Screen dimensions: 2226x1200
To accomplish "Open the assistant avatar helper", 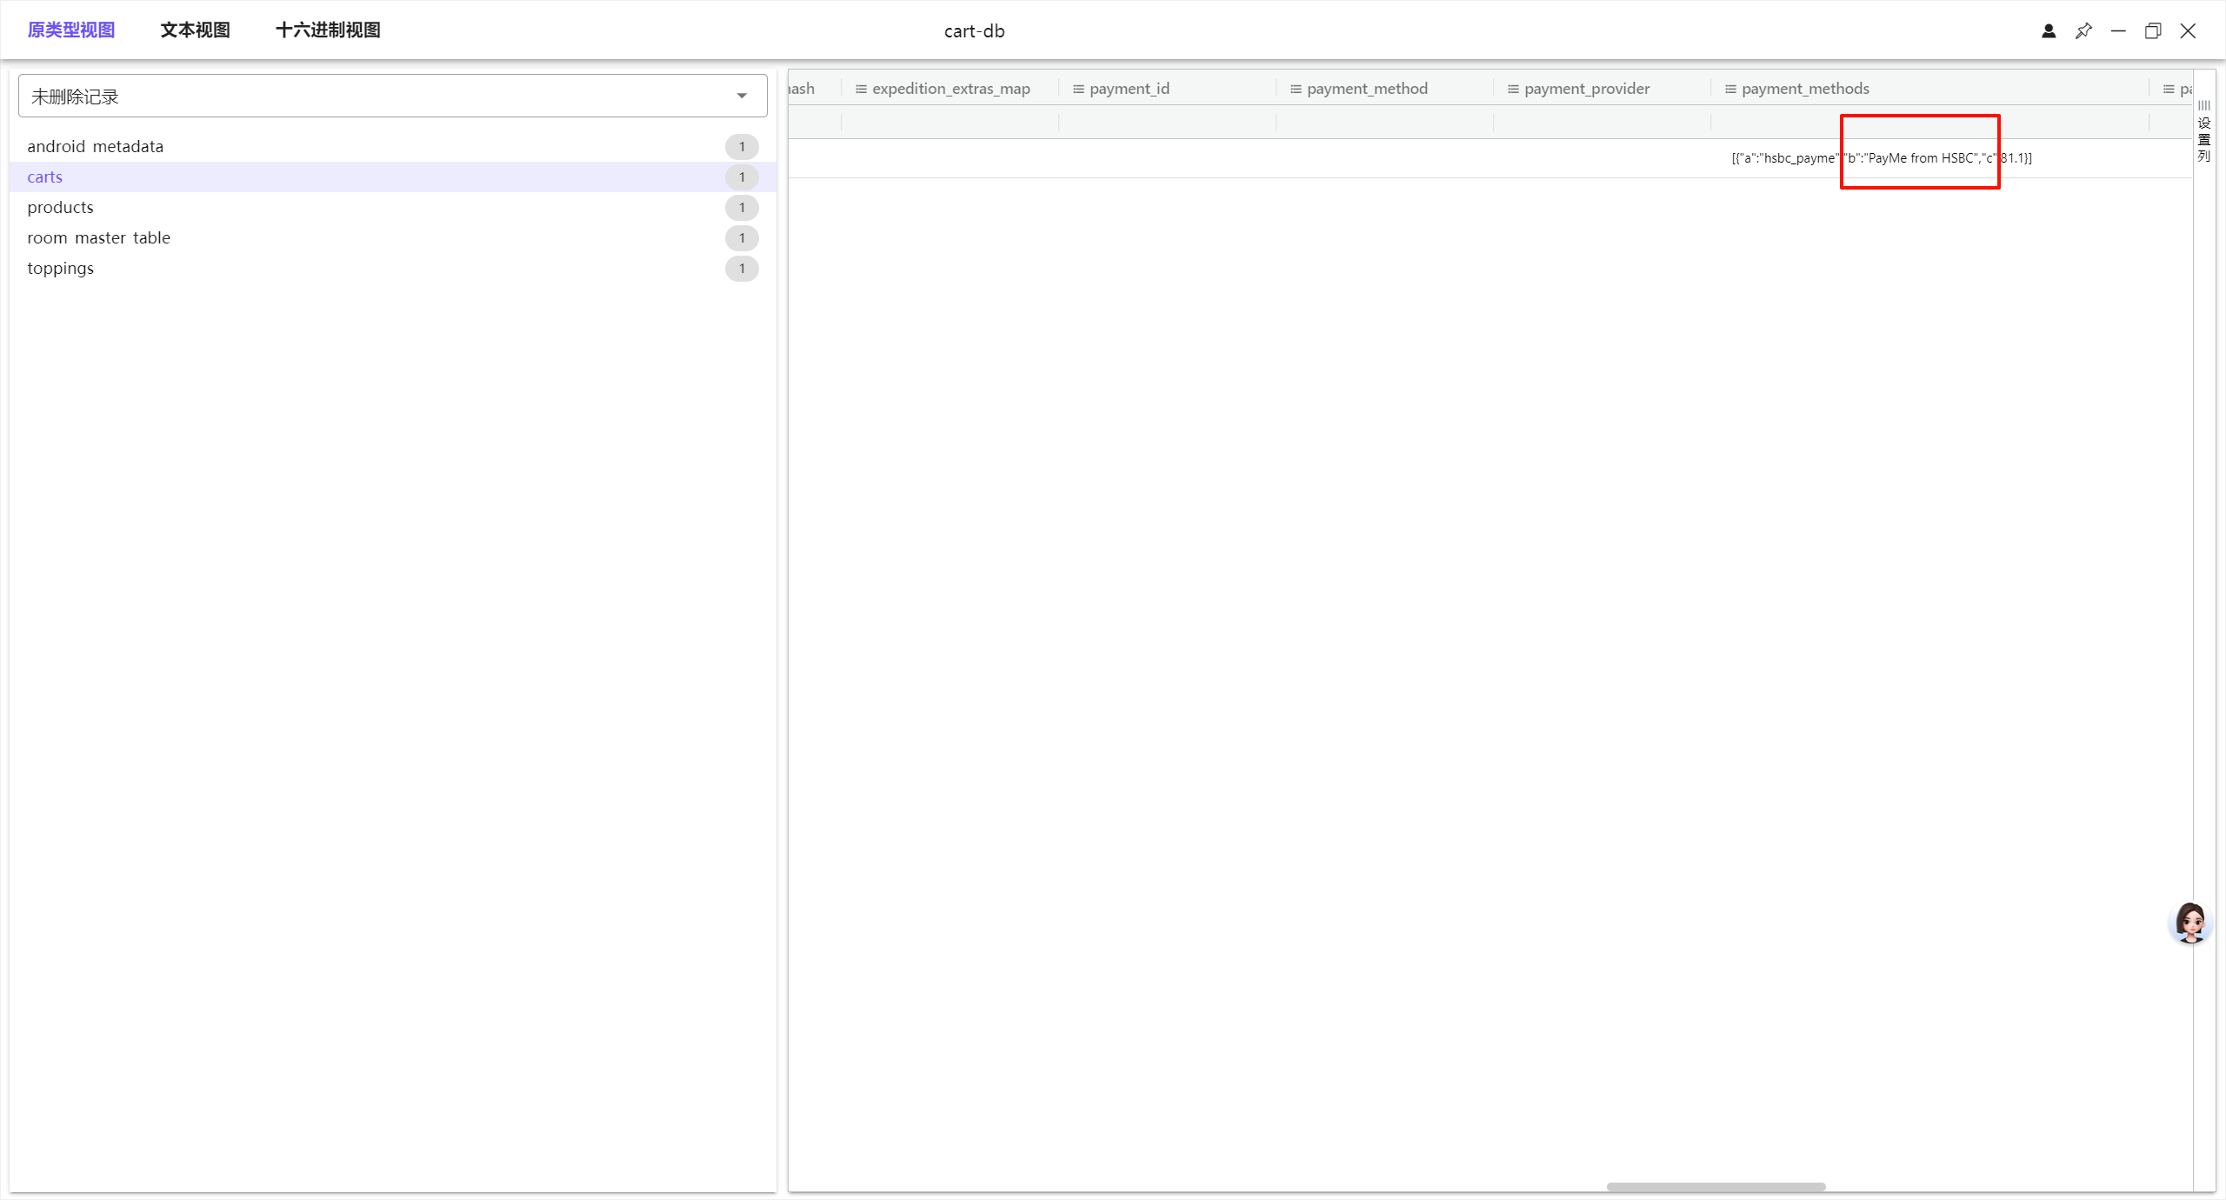I will point(2189,923).
